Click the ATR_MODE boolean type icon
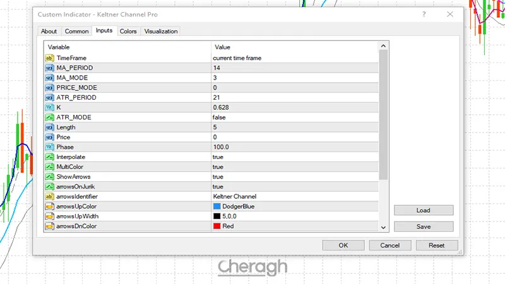Viewport: 505px width, 284px height. click(x=50, y=117)
